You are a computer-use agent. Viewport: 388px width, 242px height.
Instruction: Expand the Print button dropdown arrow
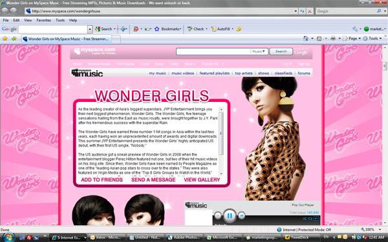339,39
